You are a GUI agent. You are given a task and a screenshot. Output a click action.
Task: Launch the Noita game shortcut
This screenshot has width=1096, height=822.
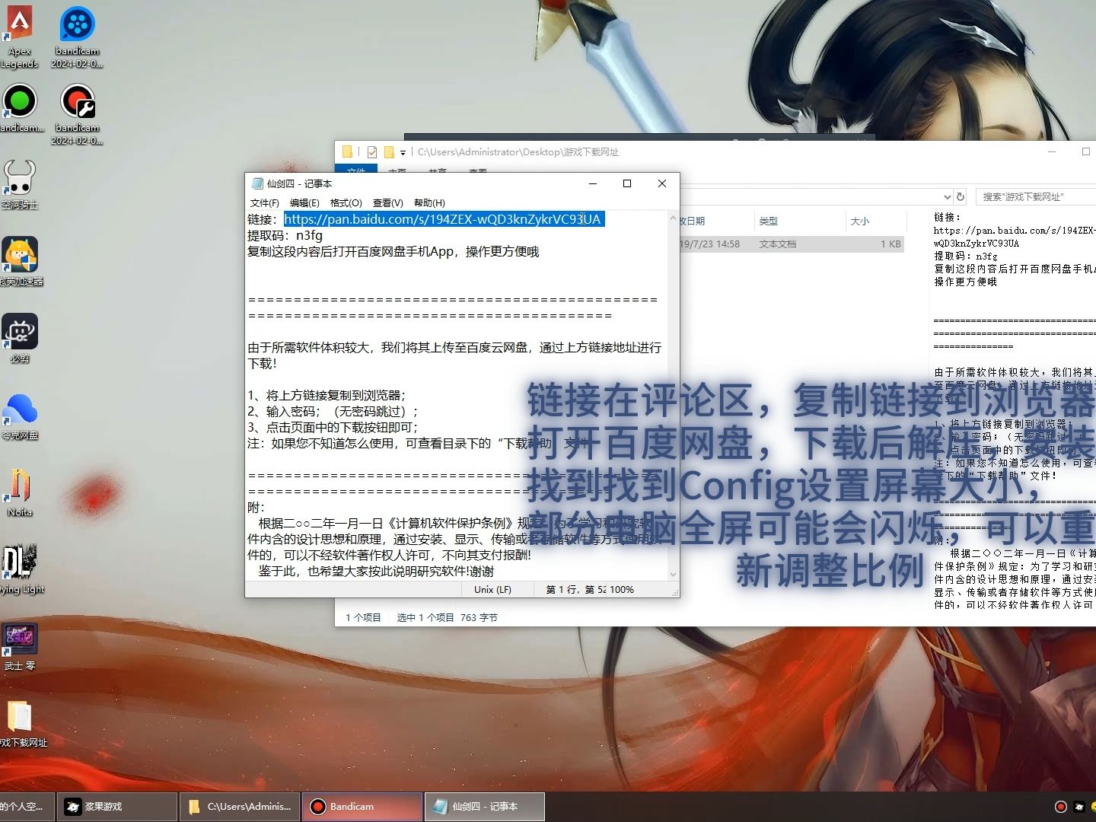click(20, 492)
